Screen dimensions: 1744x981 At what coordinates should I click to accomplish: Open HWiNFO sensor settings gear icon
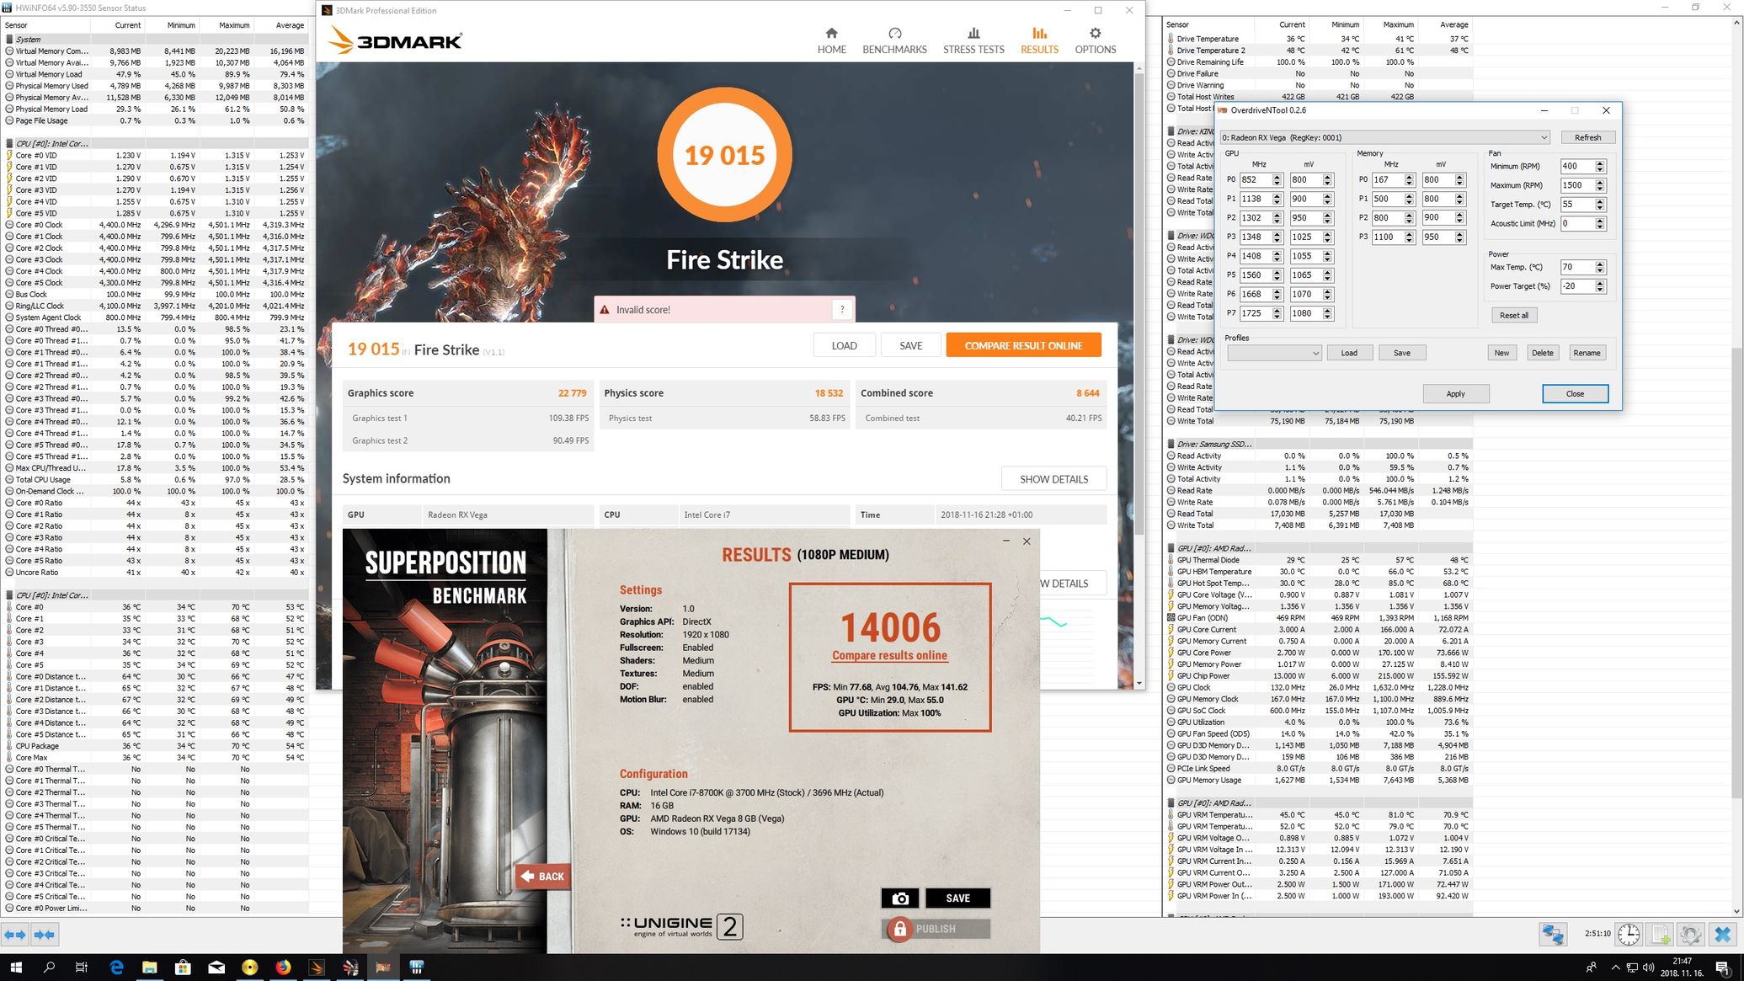coord(1691,935)
